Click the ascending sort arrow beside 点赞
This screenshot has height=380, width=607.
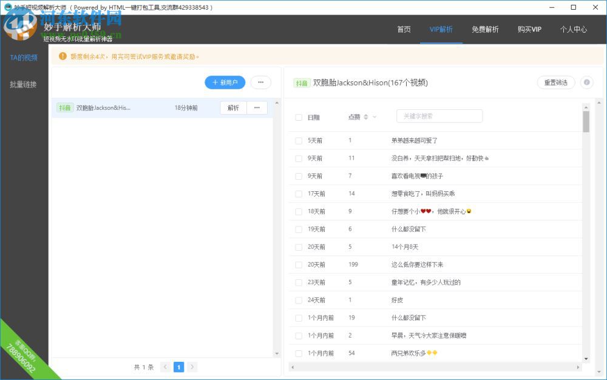pos(365,114)
